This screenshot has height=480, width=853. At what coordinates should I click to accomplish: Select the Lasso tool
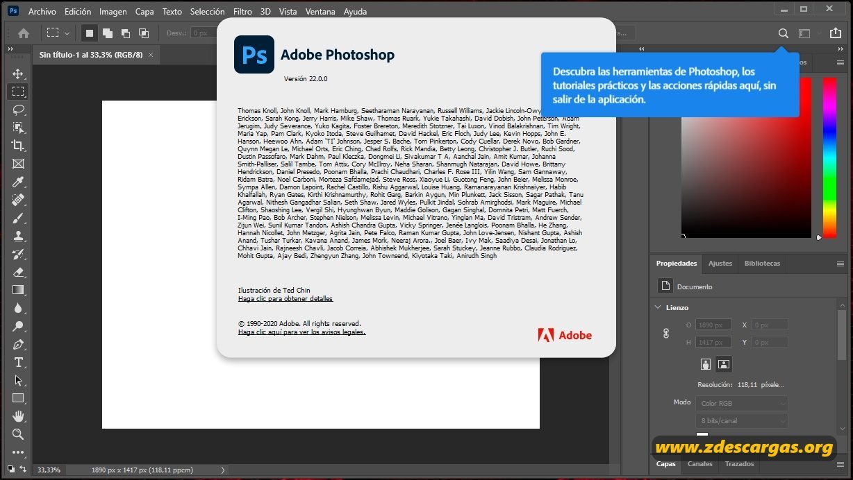click(18, 110)
